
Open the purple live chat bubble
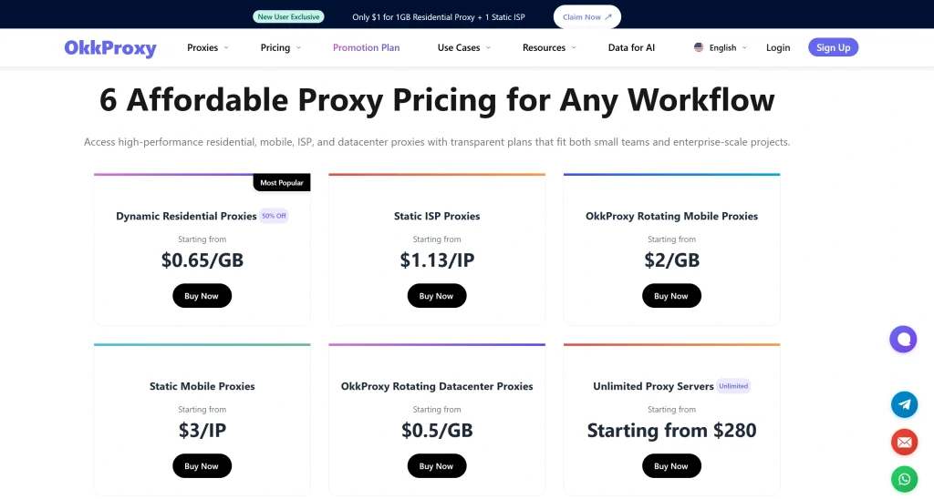pos(903,340)
